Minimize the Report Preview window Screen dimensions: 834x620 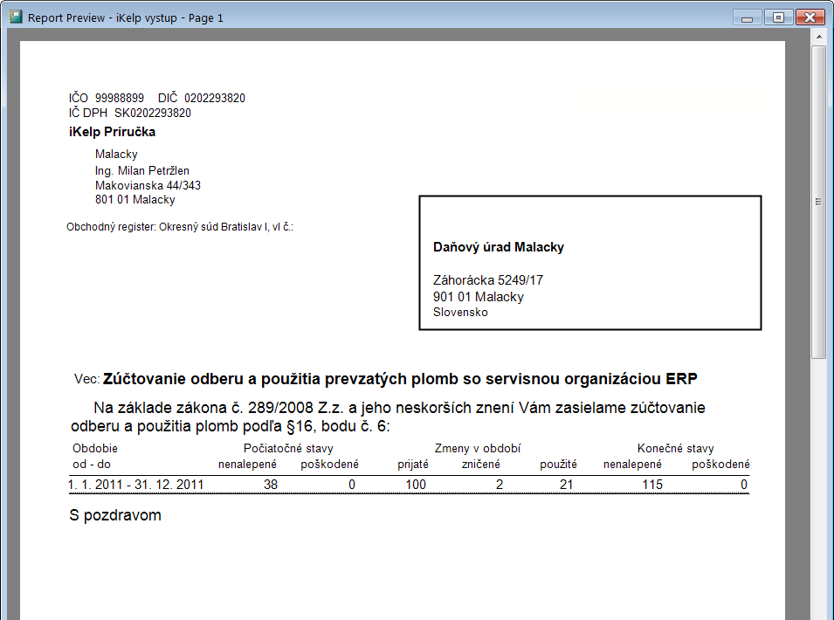(747, 17)
